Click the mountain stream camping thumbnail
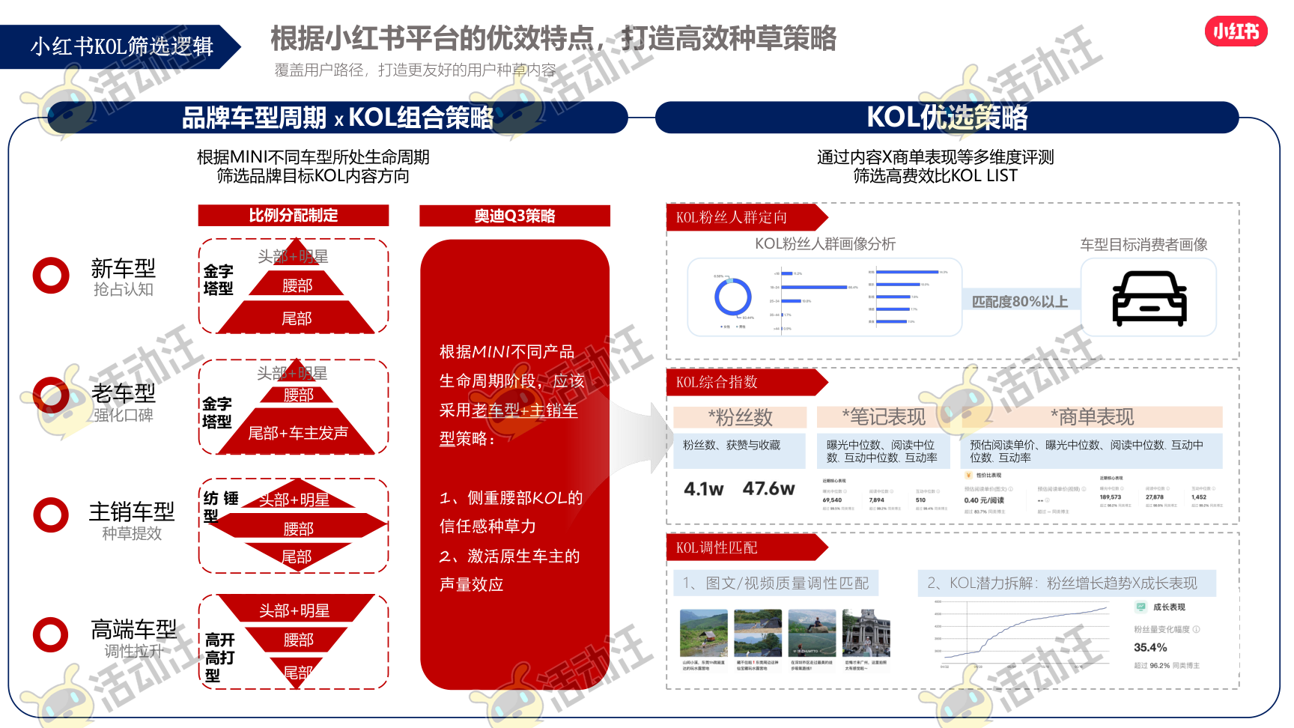This screenshot has width=1294, height=728. (703, 633)
